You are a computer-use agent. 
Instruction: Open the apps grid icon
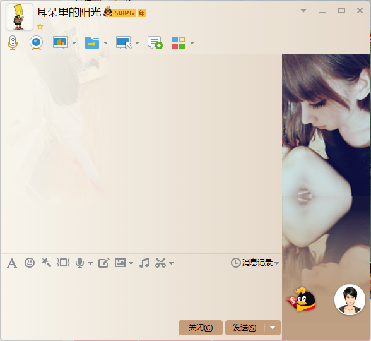tap(179, 43)
